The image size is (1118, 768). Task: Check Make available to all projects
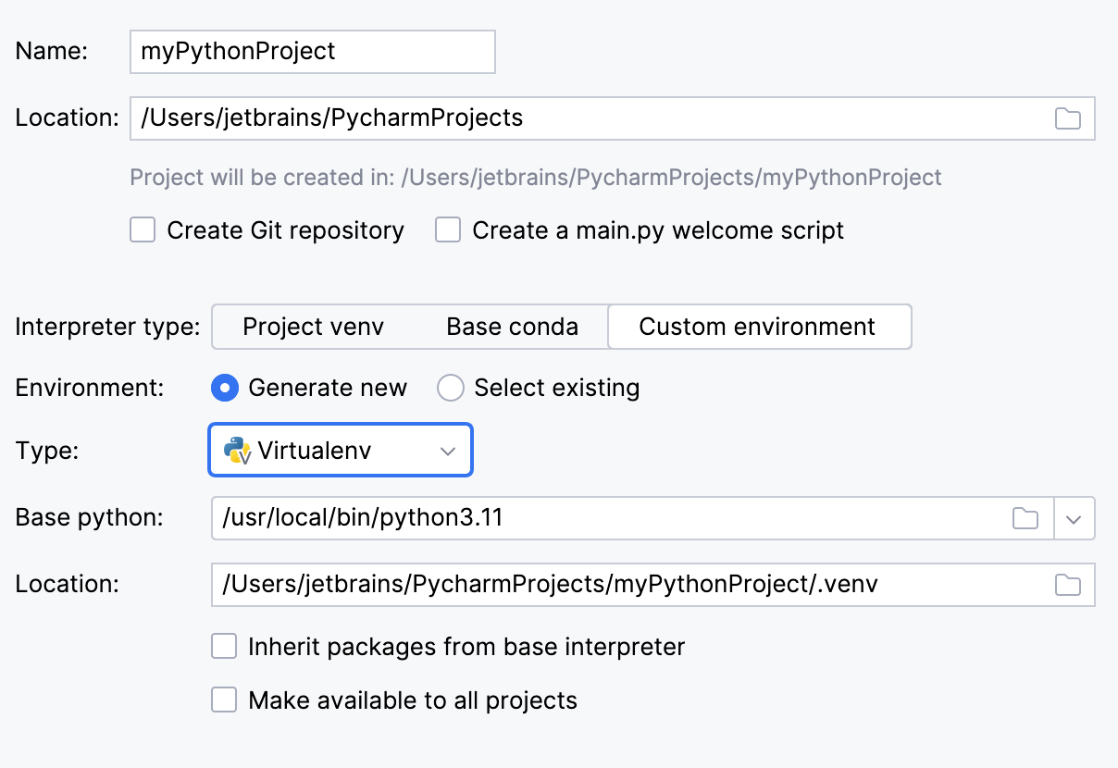point(224,700)
